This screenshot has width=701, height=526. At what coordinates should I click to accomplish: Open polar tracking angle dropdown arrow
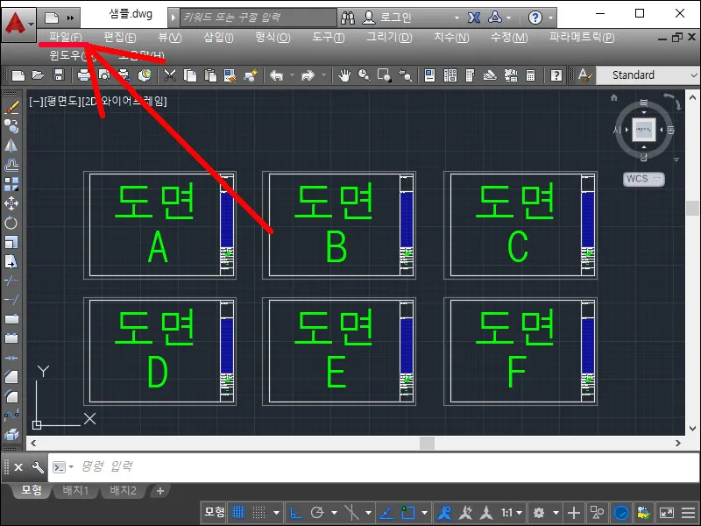[x=335, y=513]
